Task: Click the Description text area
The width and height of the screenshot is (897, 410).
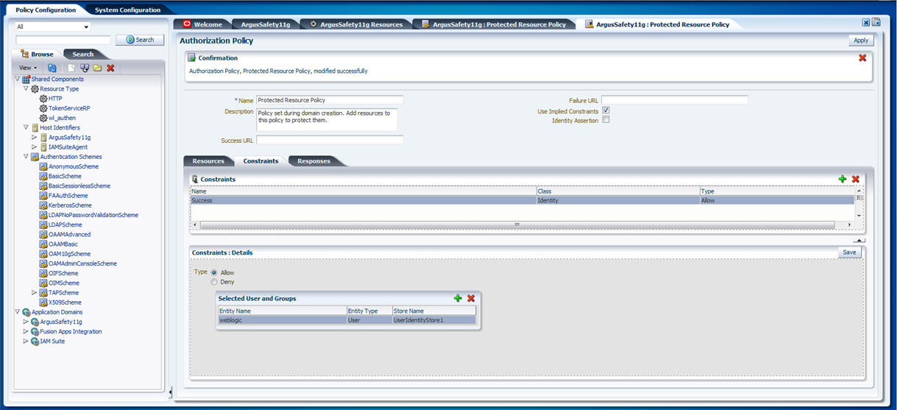Action: 327,120
